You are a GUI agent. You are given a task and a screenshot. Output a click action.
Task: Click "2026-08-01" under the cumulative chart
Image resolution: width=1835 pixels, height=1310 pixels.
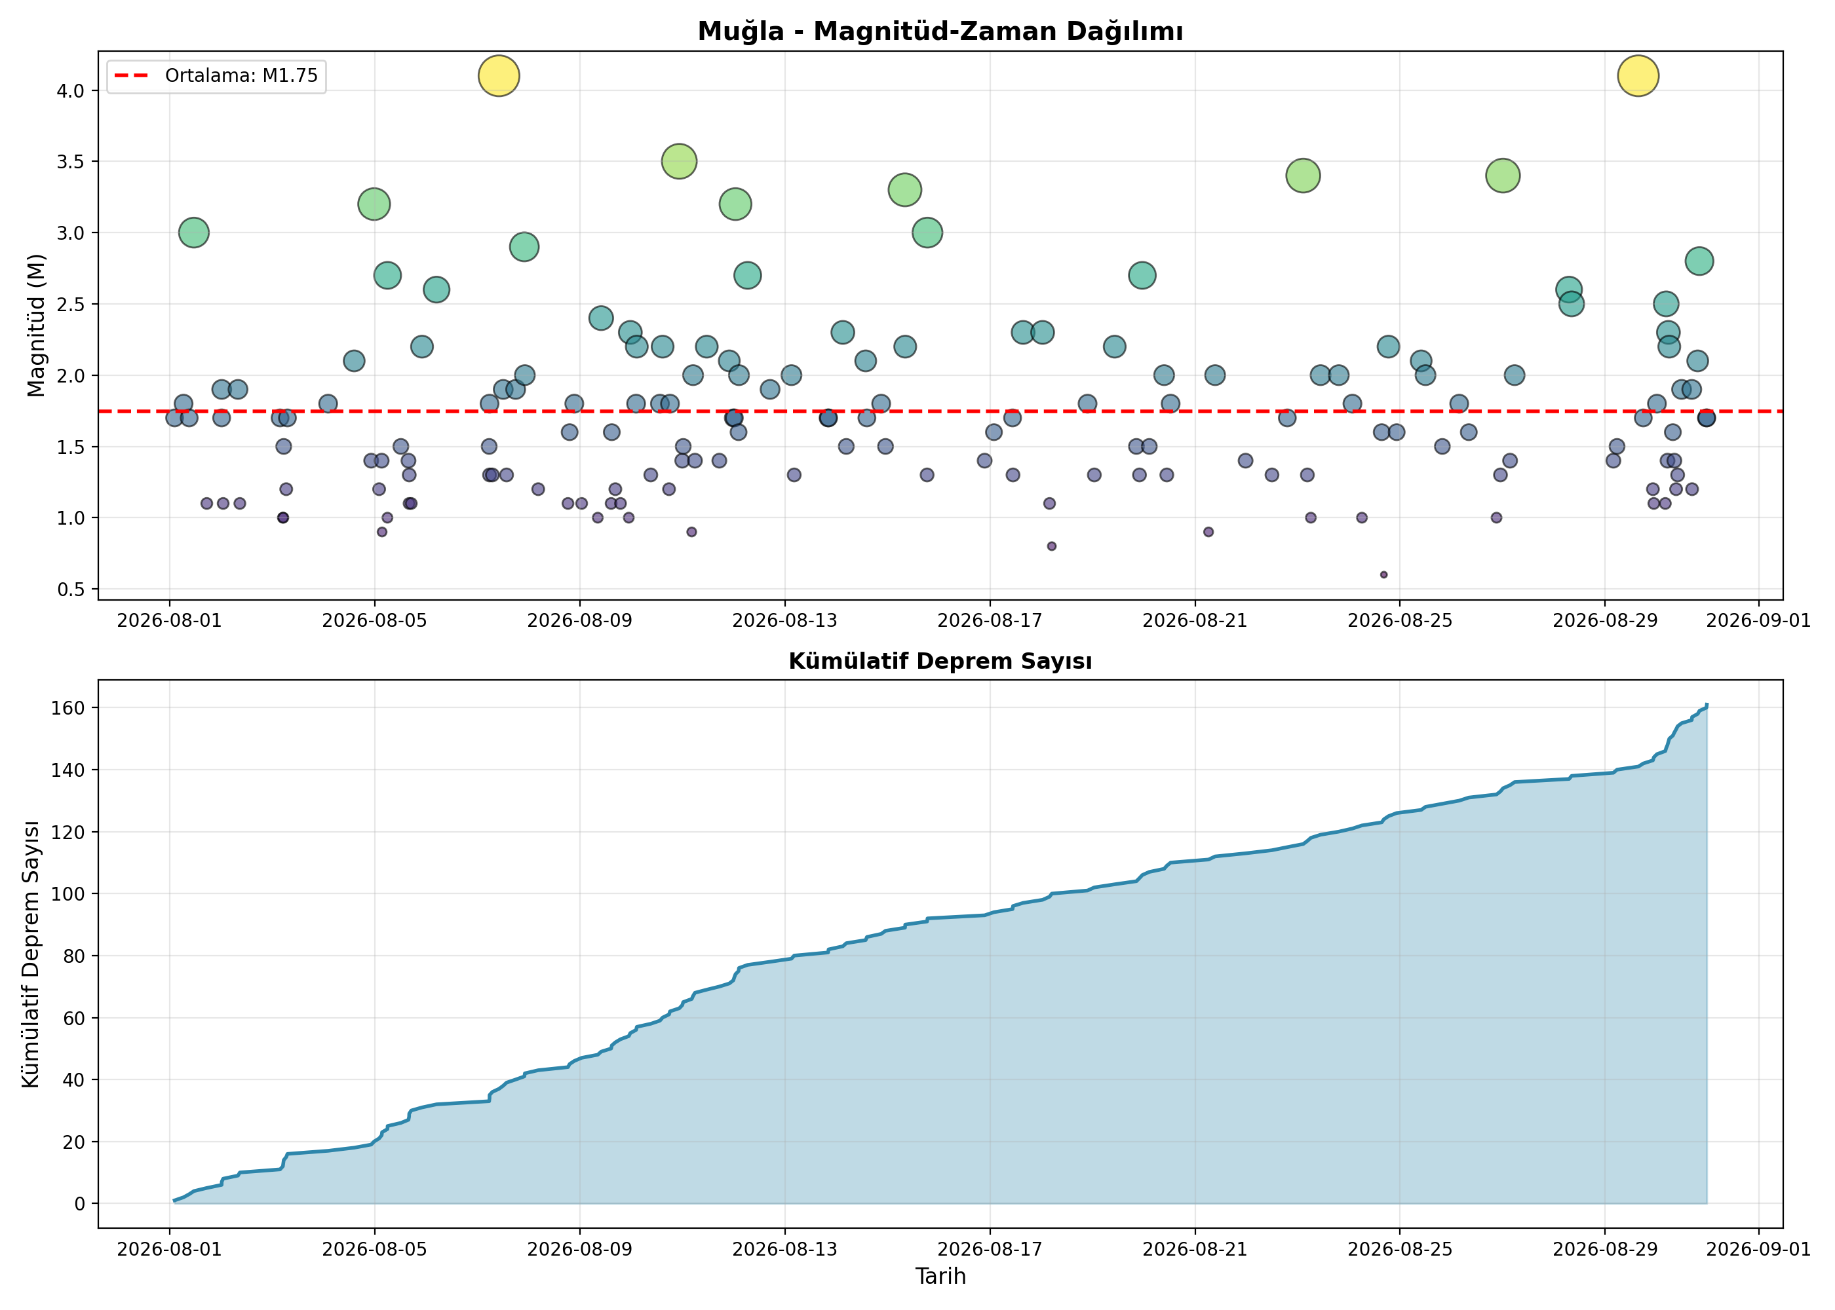170,1250
